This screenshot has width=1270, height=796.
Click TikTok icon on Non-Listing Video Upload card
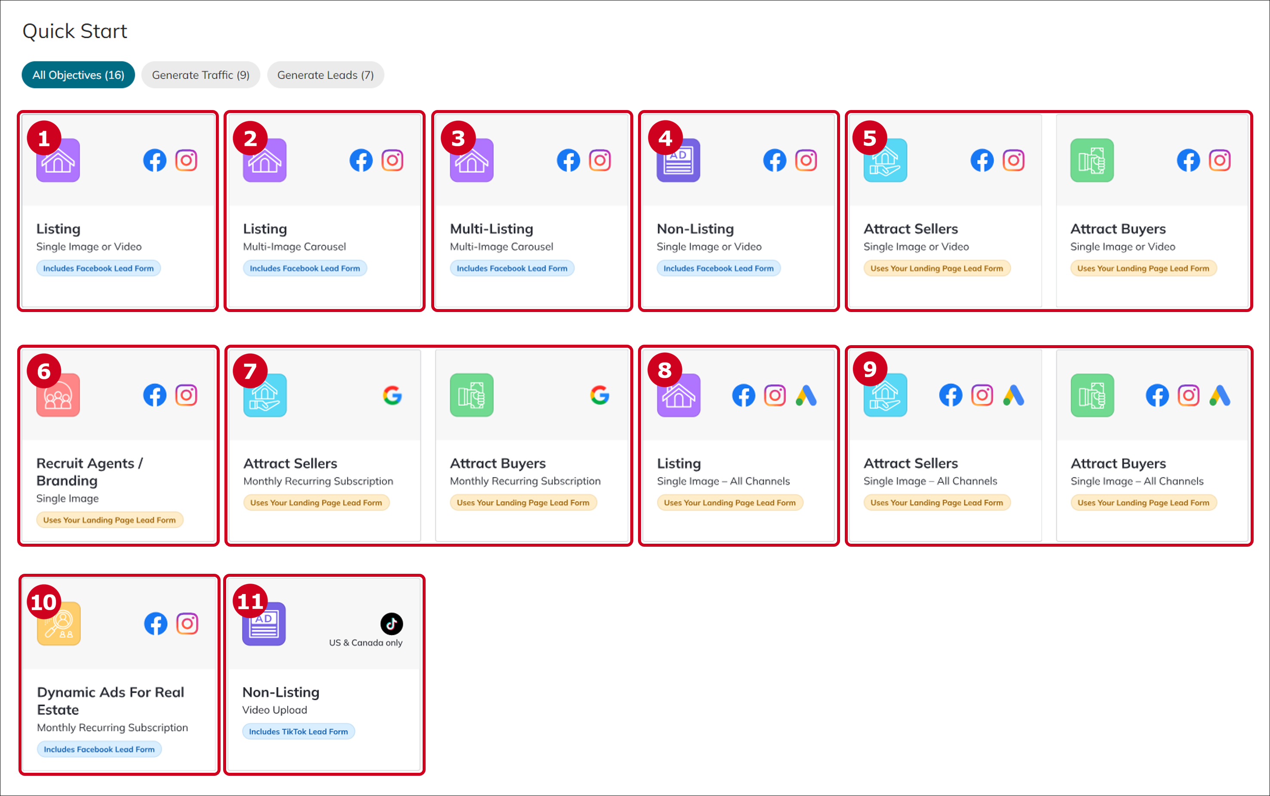[x=392, y=624]
